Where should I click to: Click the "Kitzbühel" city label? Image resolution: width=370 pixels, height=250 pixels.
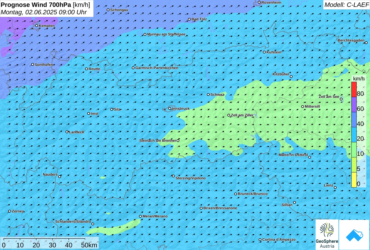click(281, 74)
